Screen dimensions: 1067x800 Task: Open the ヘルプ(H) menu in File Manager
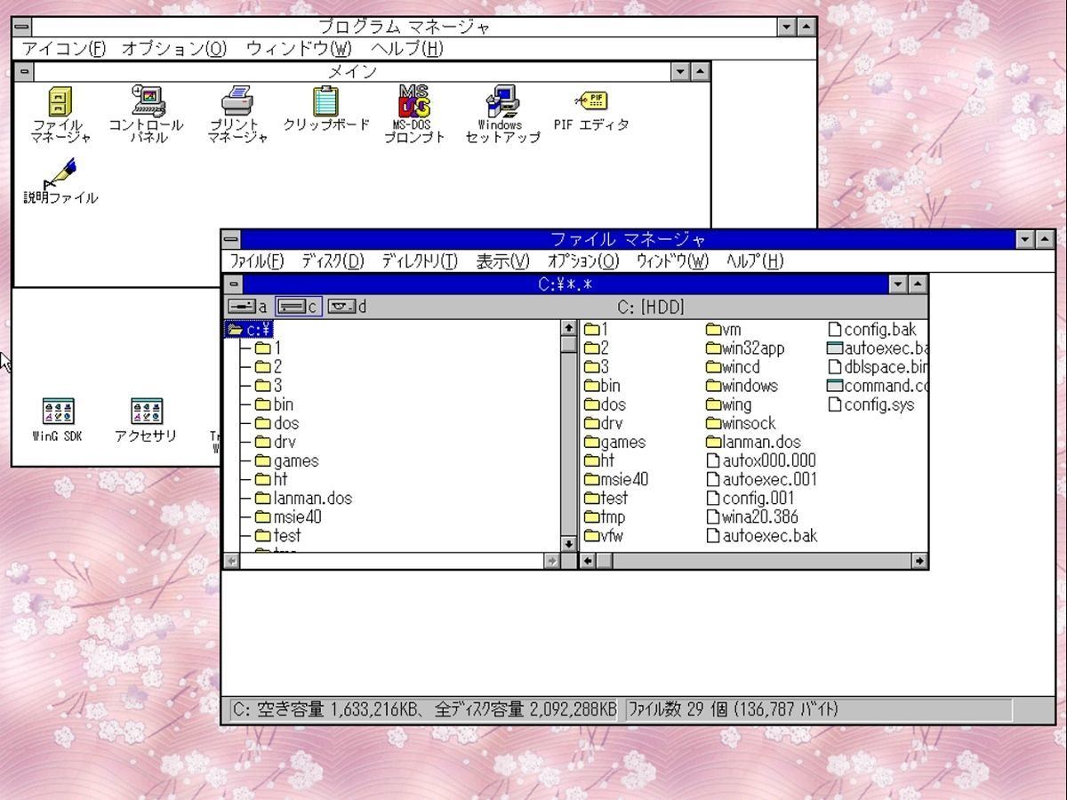pos(755,260)
